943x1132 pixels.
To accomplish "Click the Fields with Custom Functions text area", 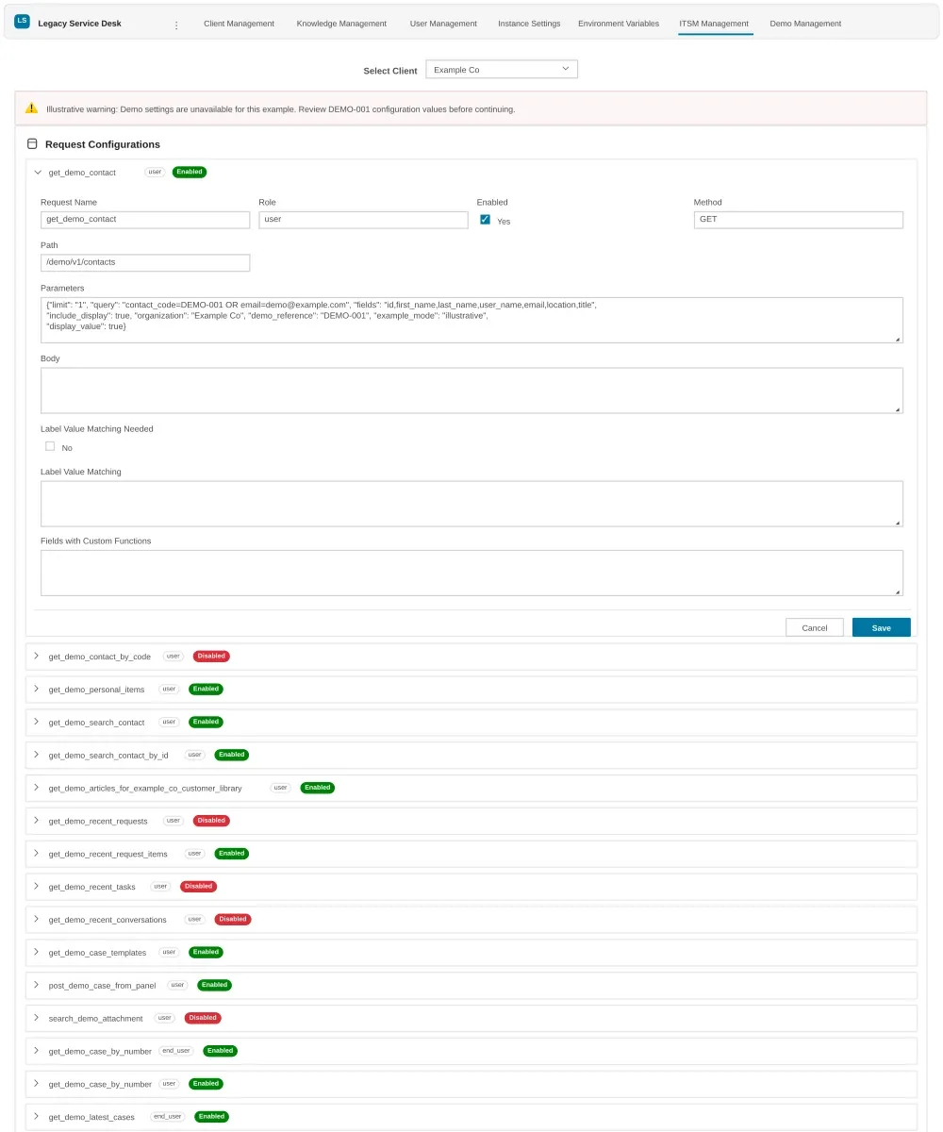I will click(471, 573).
